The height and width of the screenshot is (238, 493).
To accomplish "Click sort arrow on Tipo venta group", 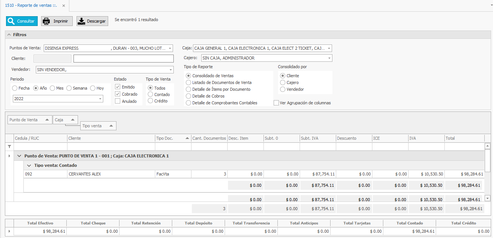I will click(111, 126).
